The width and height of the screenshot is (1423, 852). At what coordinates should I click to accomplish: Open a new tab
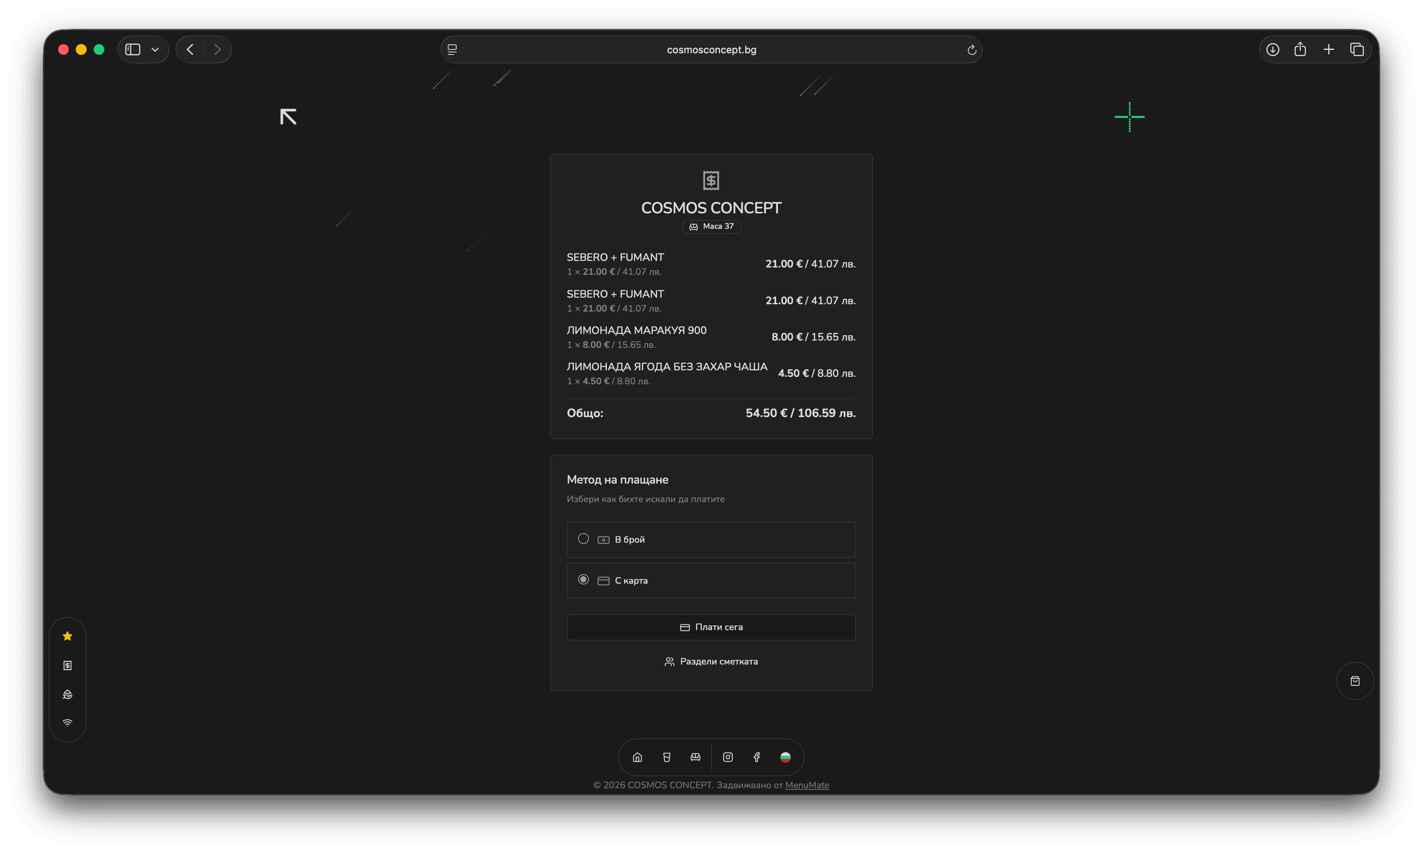1329,49
